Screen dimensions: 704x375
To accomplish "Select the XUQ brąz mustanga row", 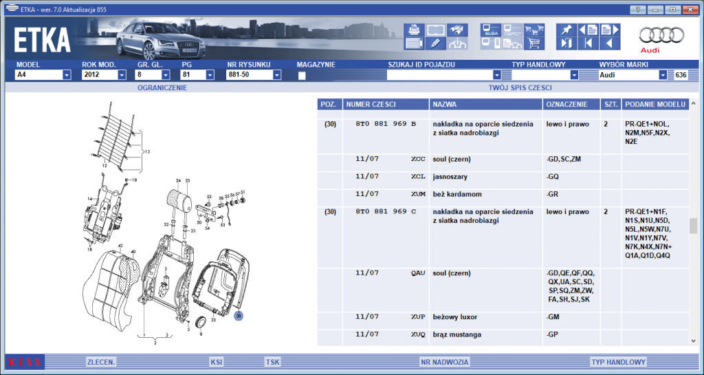I will [x=503, y=338].
